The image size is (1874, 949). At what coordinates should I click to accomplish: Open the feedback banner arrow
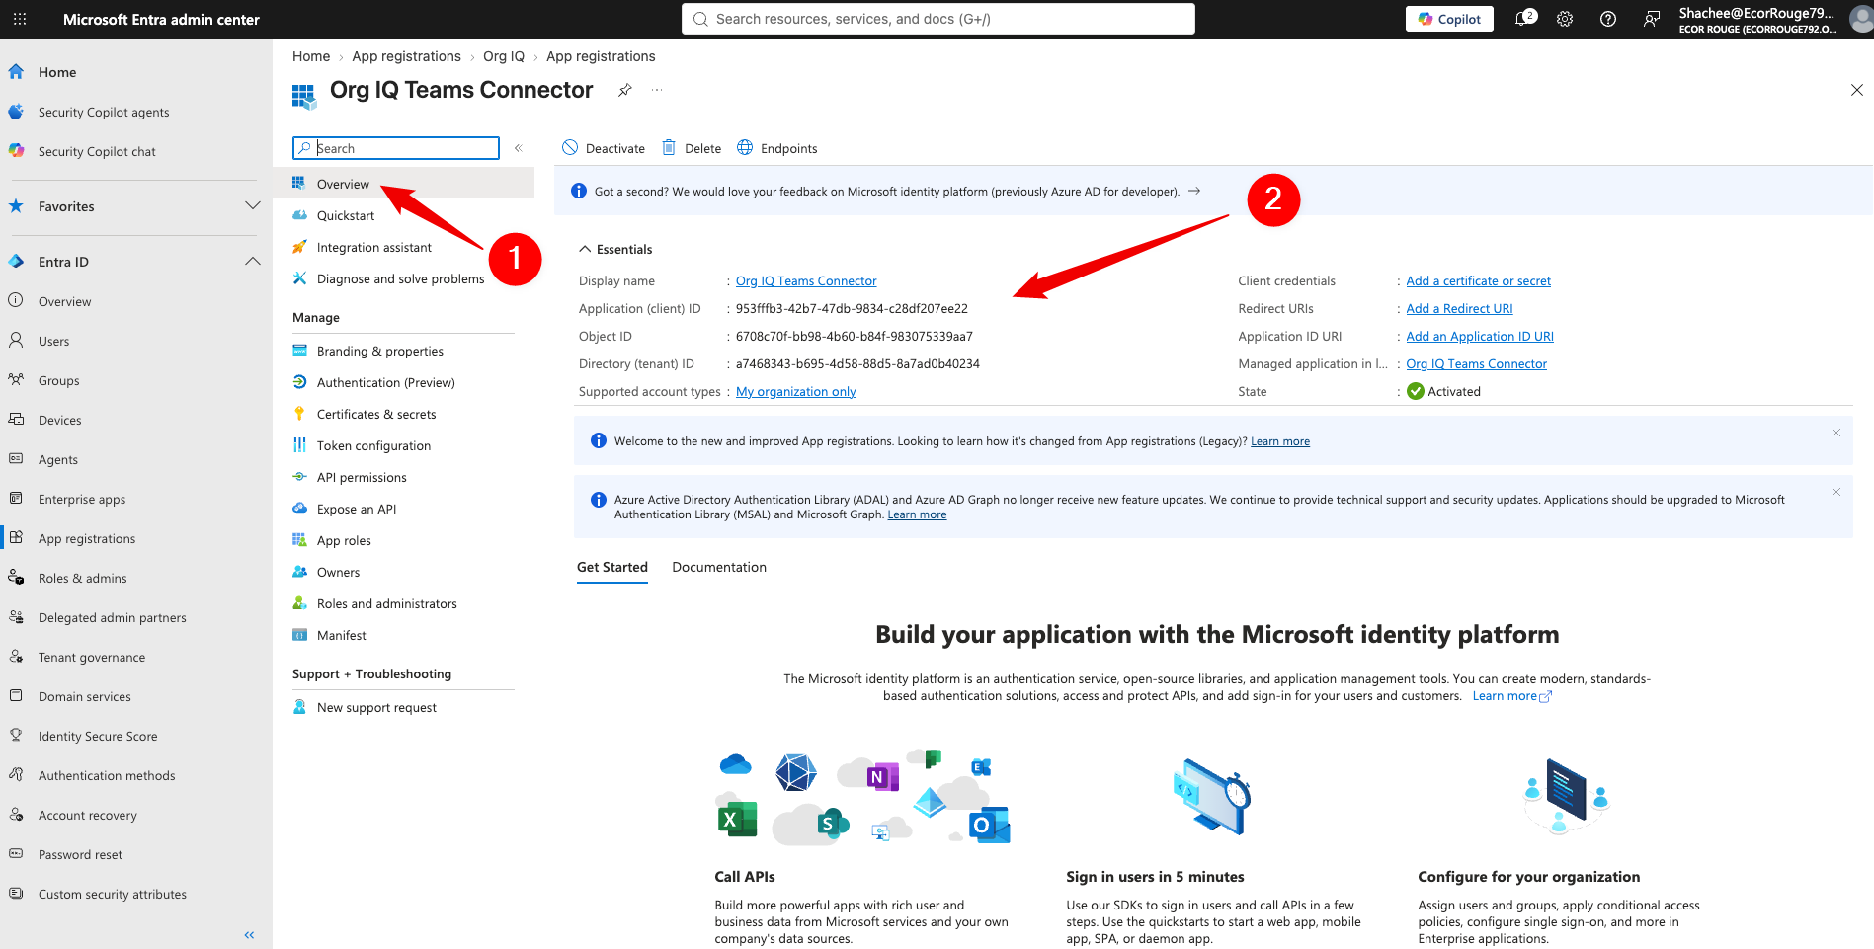pos(1194,191)
